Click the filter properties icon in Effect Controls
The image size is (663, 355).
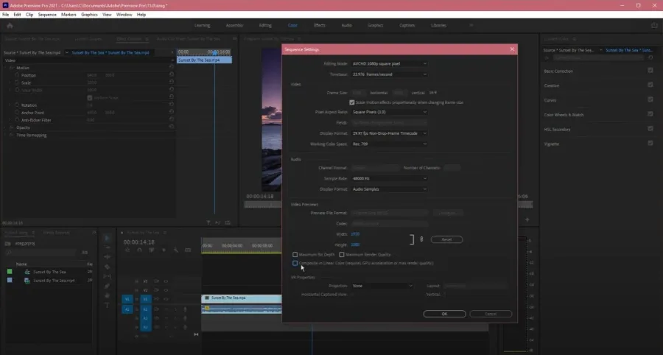tap(208, 222)
